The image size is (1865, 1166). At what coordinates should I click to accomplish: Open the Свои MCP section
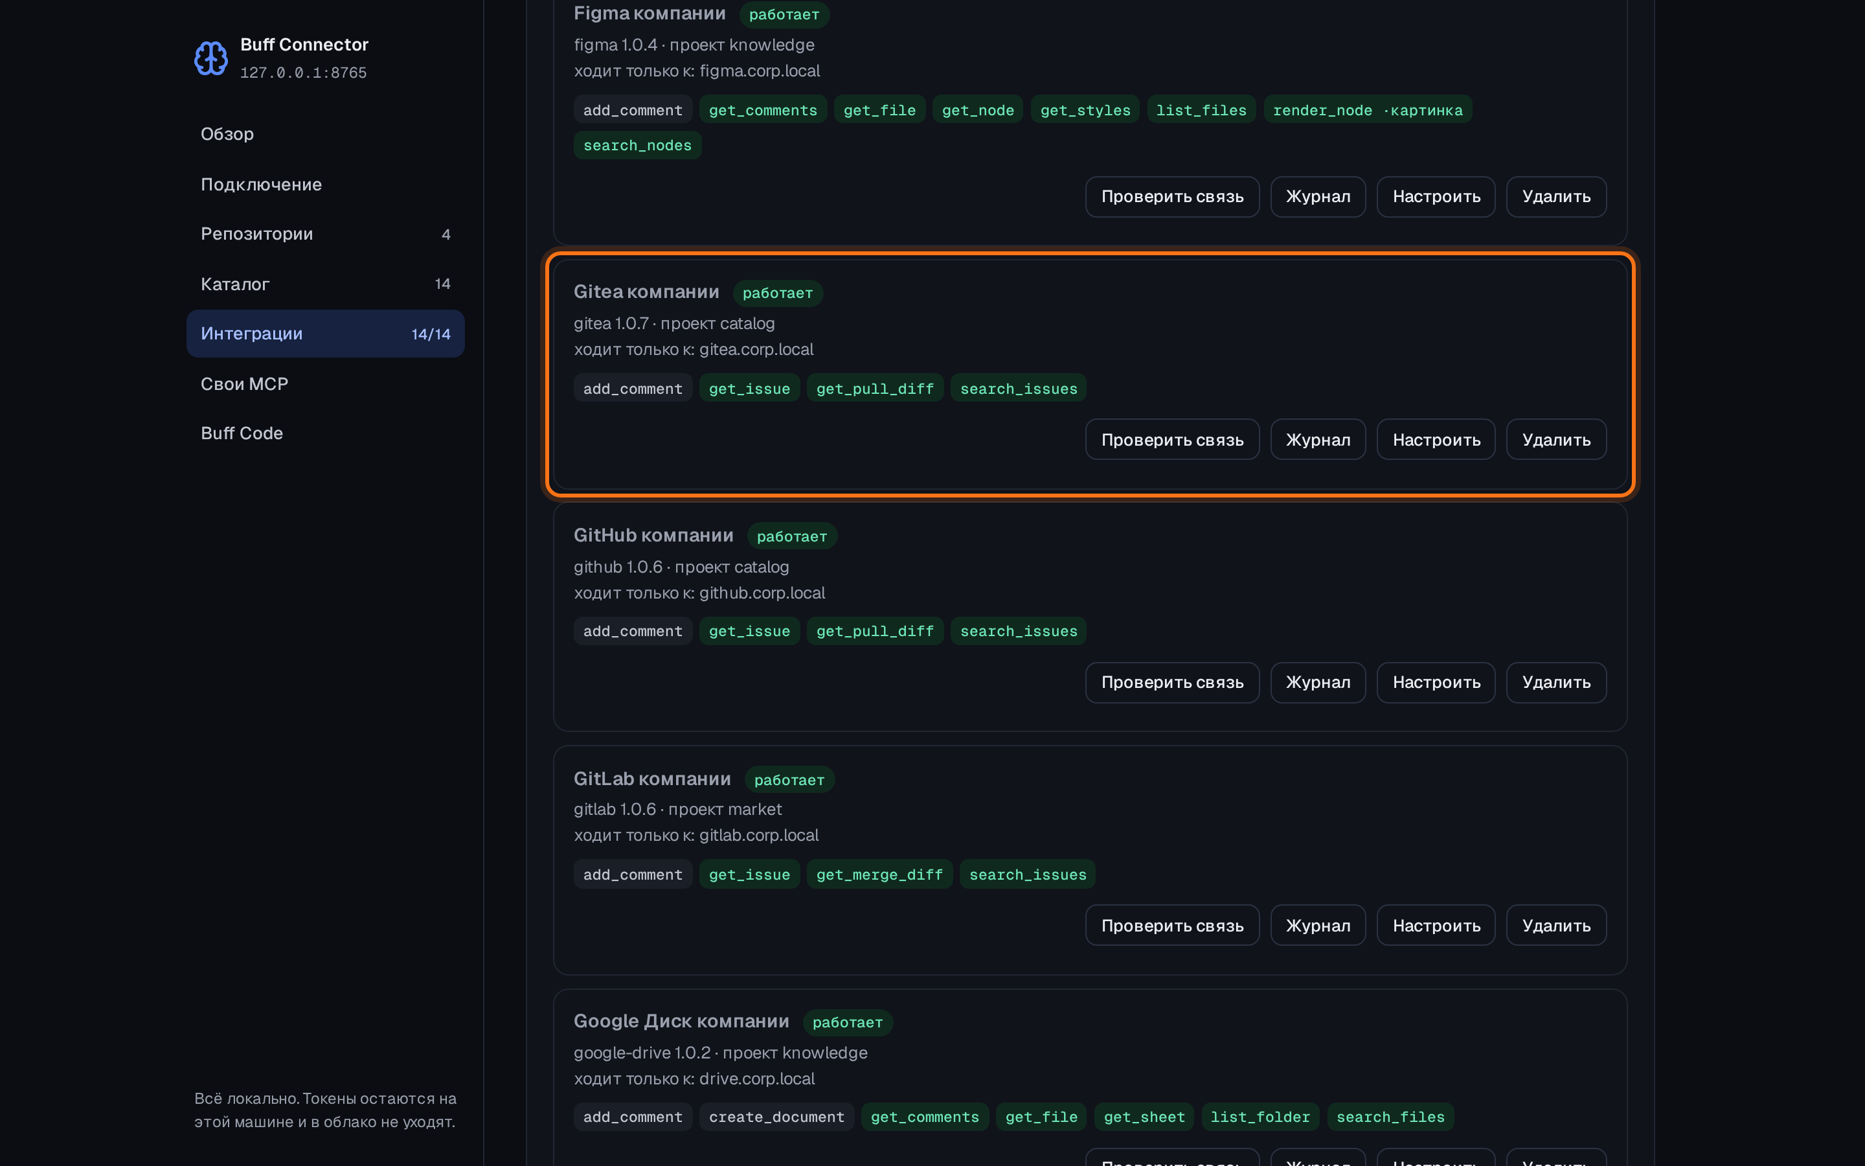325,383
